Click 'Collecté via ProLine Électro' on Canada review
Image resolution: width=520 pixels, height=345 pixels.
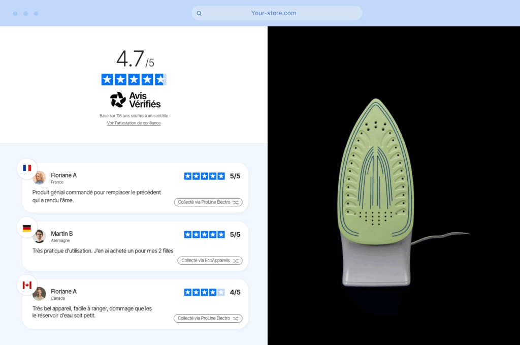[x=208, y=319]
